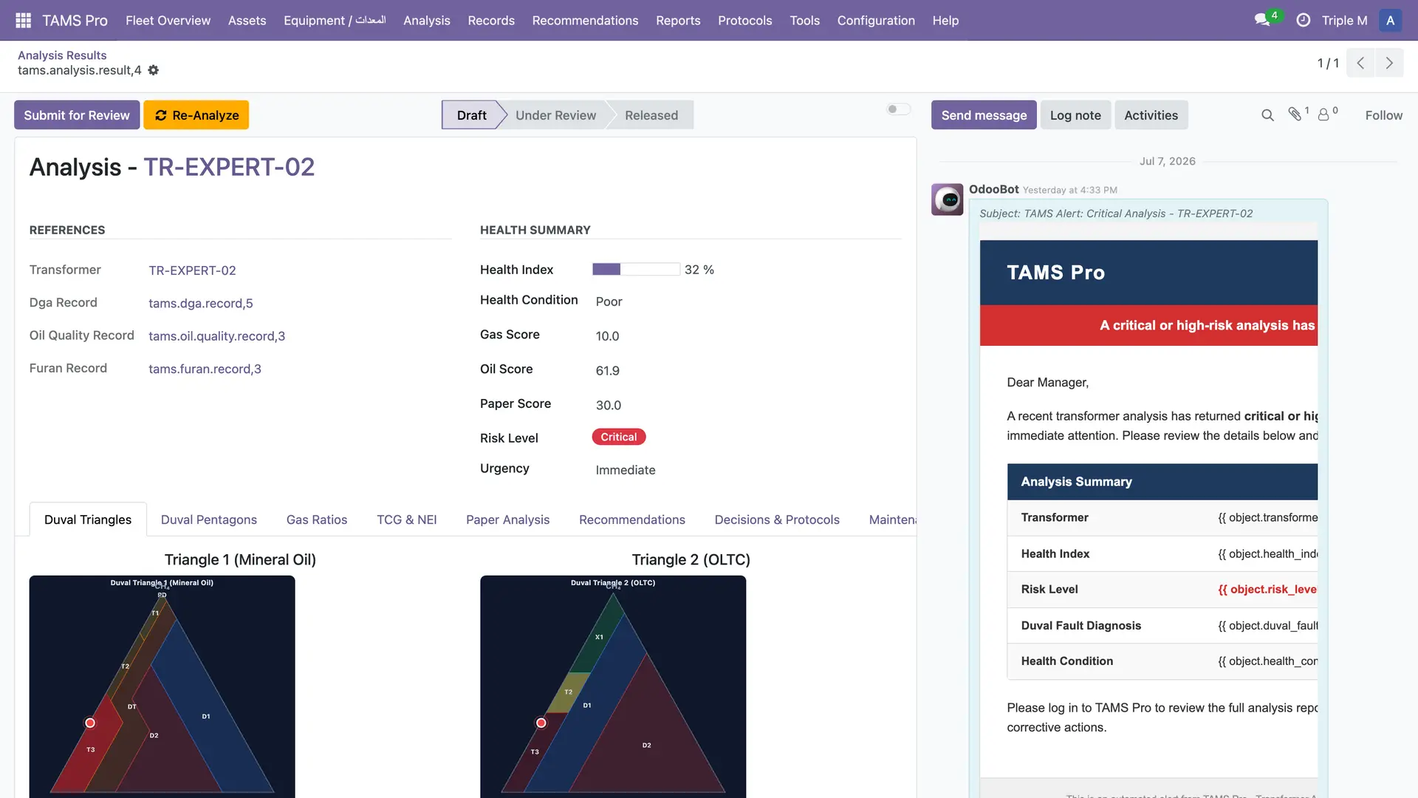The width and height of the screenshot is (1418, 798).
Task: Click the gear icon beside tams.analysis.result,4
Action: pos(154,70)
